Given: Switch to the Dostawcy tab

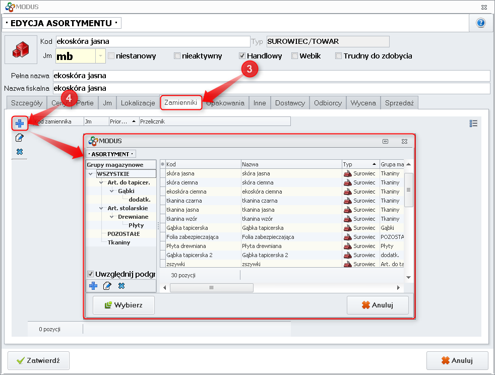Looking at the screenshot, I should 290,103.
